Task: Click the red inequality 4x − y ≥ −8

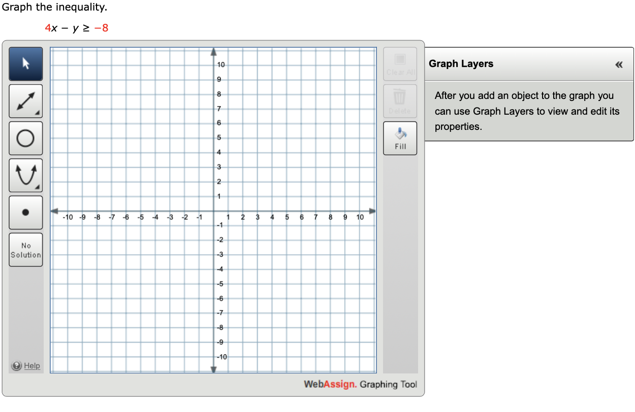Action: (x=76, y=28)
